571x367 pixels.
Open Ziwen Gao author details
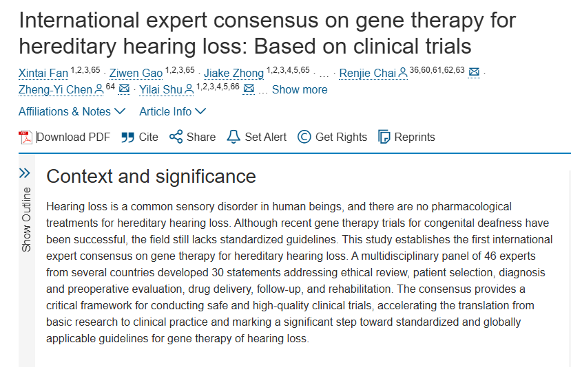pos(136,73)
